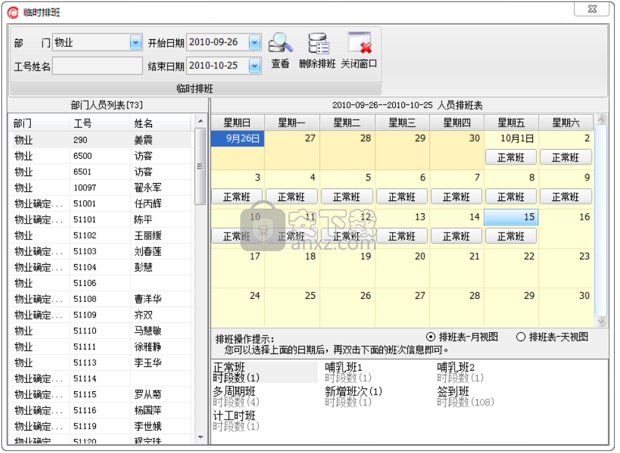Select calendar day 22
The height and width of the screenshot is (453, 620).
tap(511, 268)
